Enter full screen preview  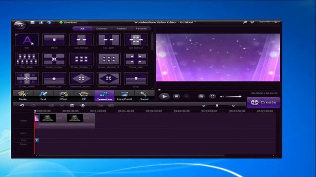tap(212, 96)
